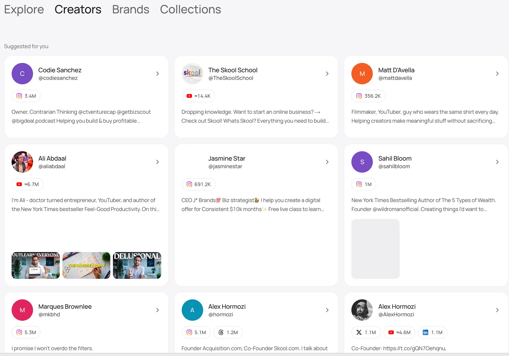Open The Odyssey Plan video thumbnail
The image size is (509, 356).
click(x=86, y=265)
